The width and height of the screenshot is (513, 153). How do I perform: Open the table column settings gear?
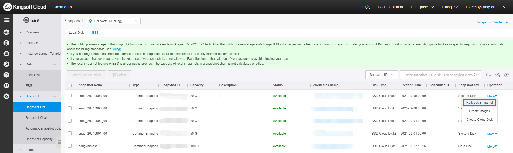506,75
